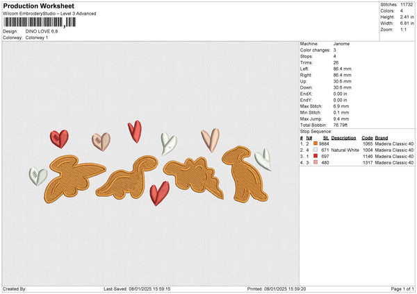This screenshot has width=417, height=294.
Task: Click thread code 1317
Action: [x=368, y=163]
